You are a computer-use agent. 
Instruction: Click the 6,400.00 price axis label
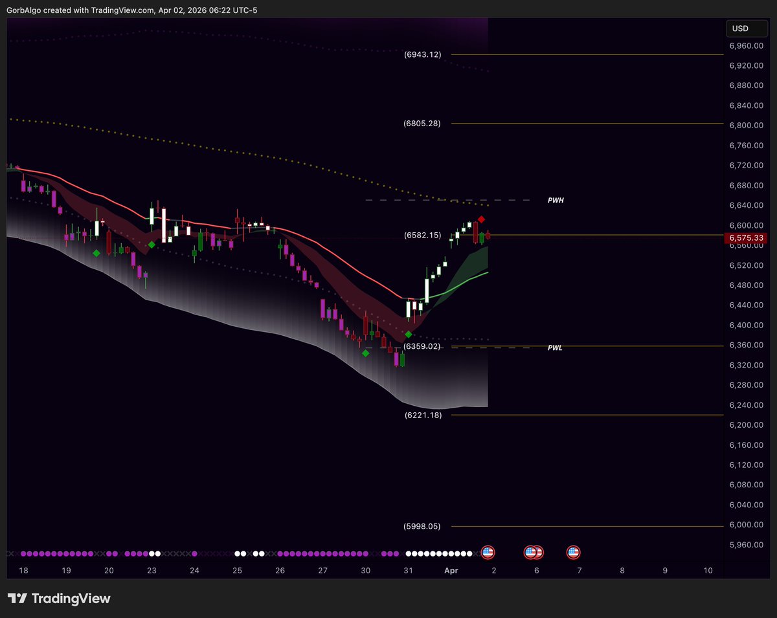[x=747, y=325]
